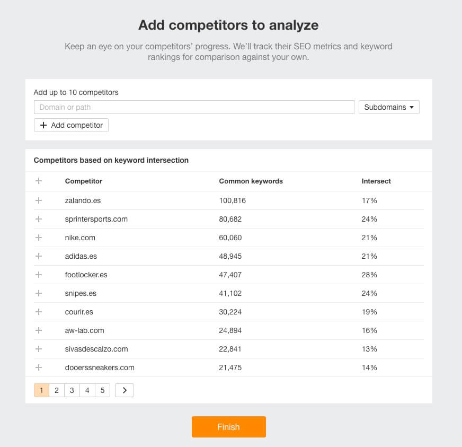This screenshot has width=462, height=447.
Task: Go to next page with arrow button
Action: pyautogui.click(x=125, y=390)
